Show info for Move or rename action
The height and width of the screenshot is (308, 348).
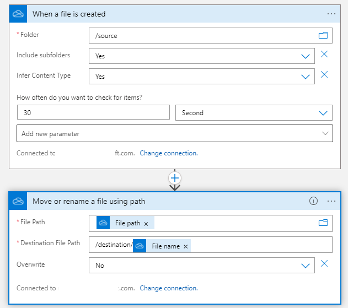pos(313,201)
